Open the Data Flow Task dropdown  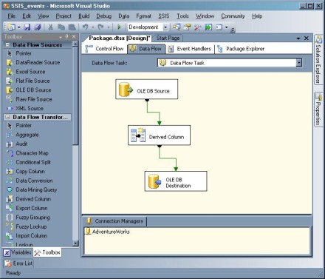pos(298,63)
